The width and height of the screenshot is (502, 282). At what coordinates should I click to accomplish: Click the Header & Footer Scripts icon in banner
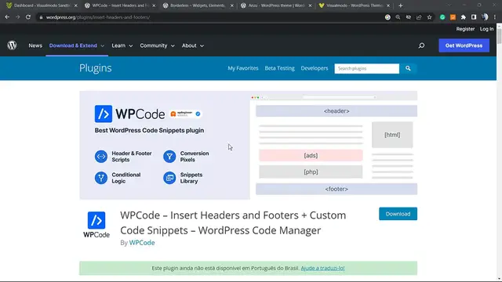pyautogui.click(x=101, y=157)
